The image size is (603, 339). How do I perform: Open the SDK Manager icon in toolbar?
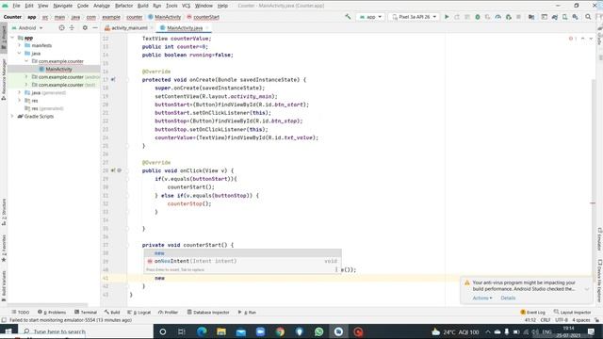point(575,17)
